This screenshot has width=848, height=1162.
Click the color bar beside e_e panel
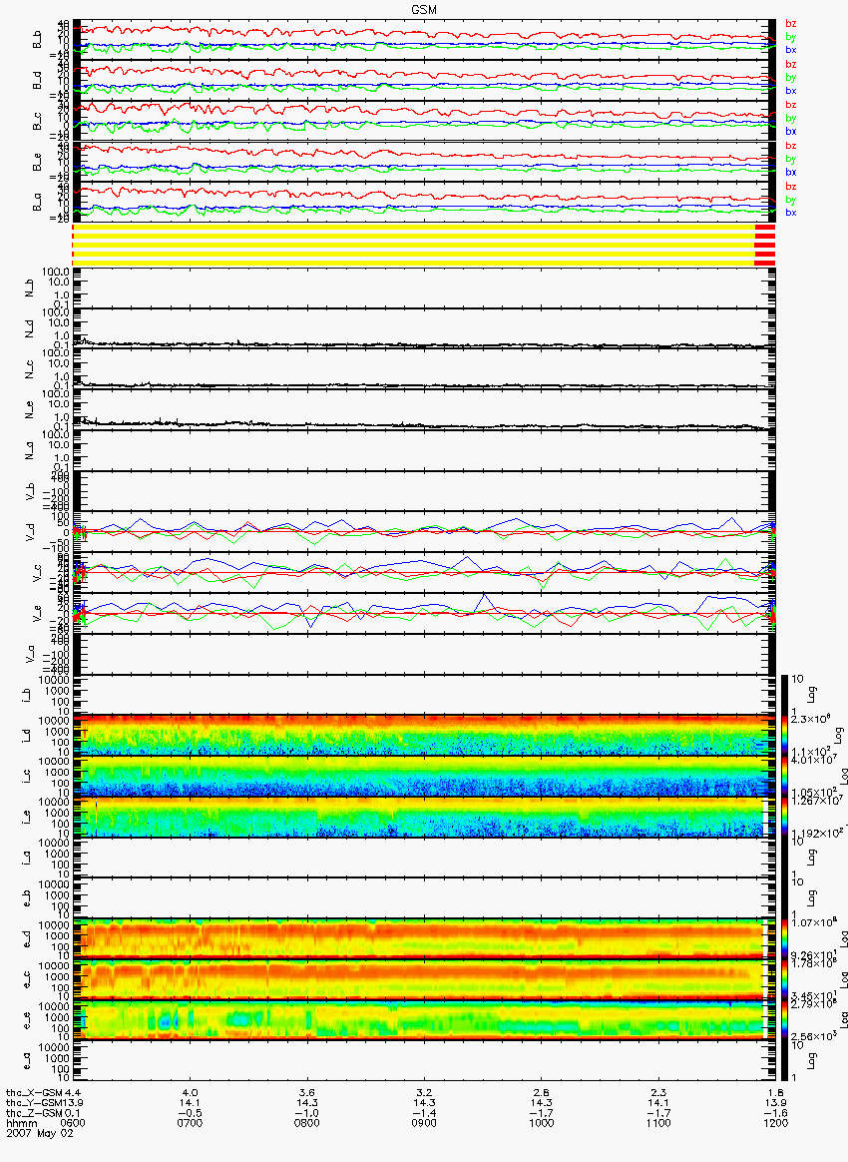(785, 1020)
